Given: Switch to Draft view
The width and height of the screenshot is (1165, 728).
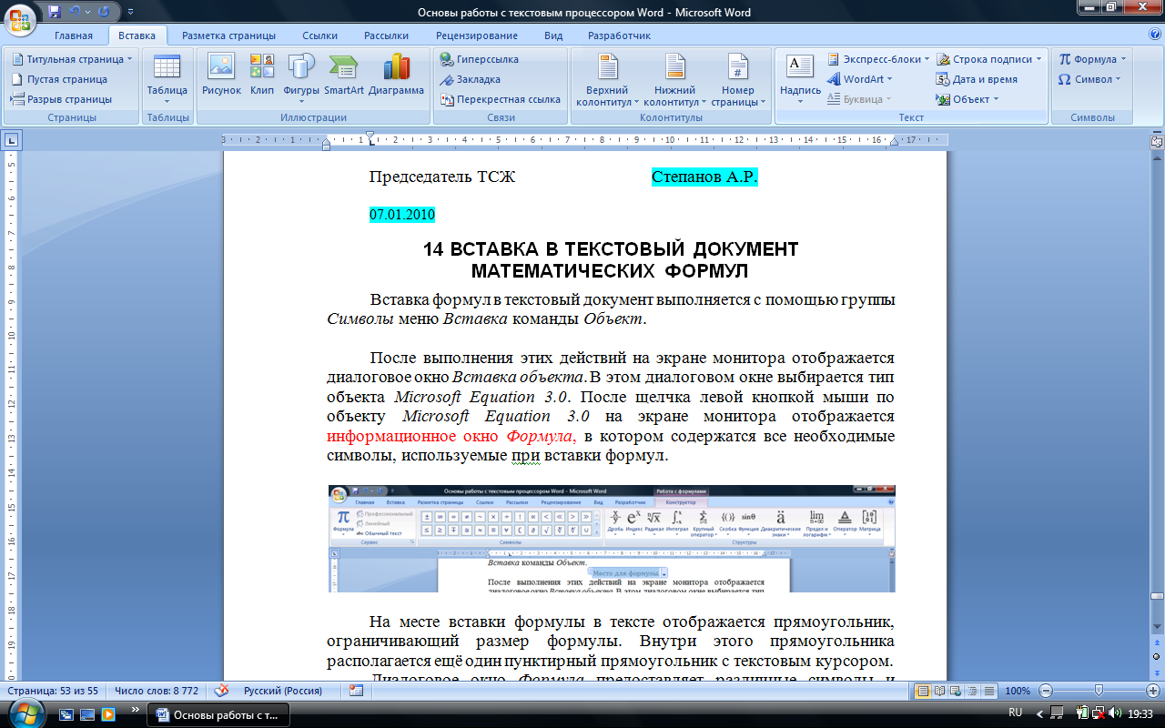Looking at the screenshot, I should [x=990, y=691].
